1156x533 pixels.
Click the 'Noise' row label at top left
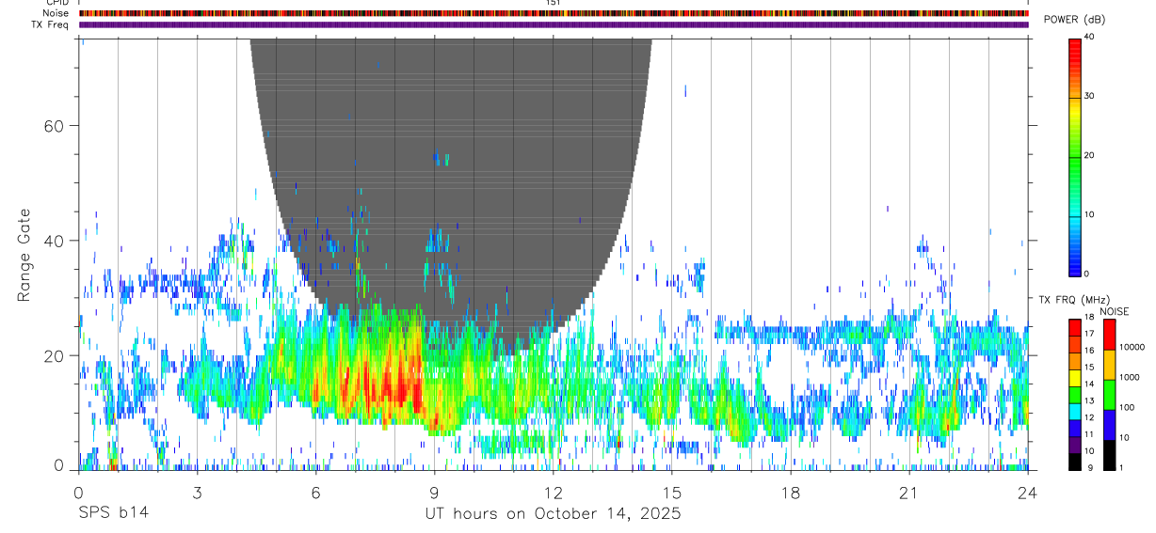(56, 13)
